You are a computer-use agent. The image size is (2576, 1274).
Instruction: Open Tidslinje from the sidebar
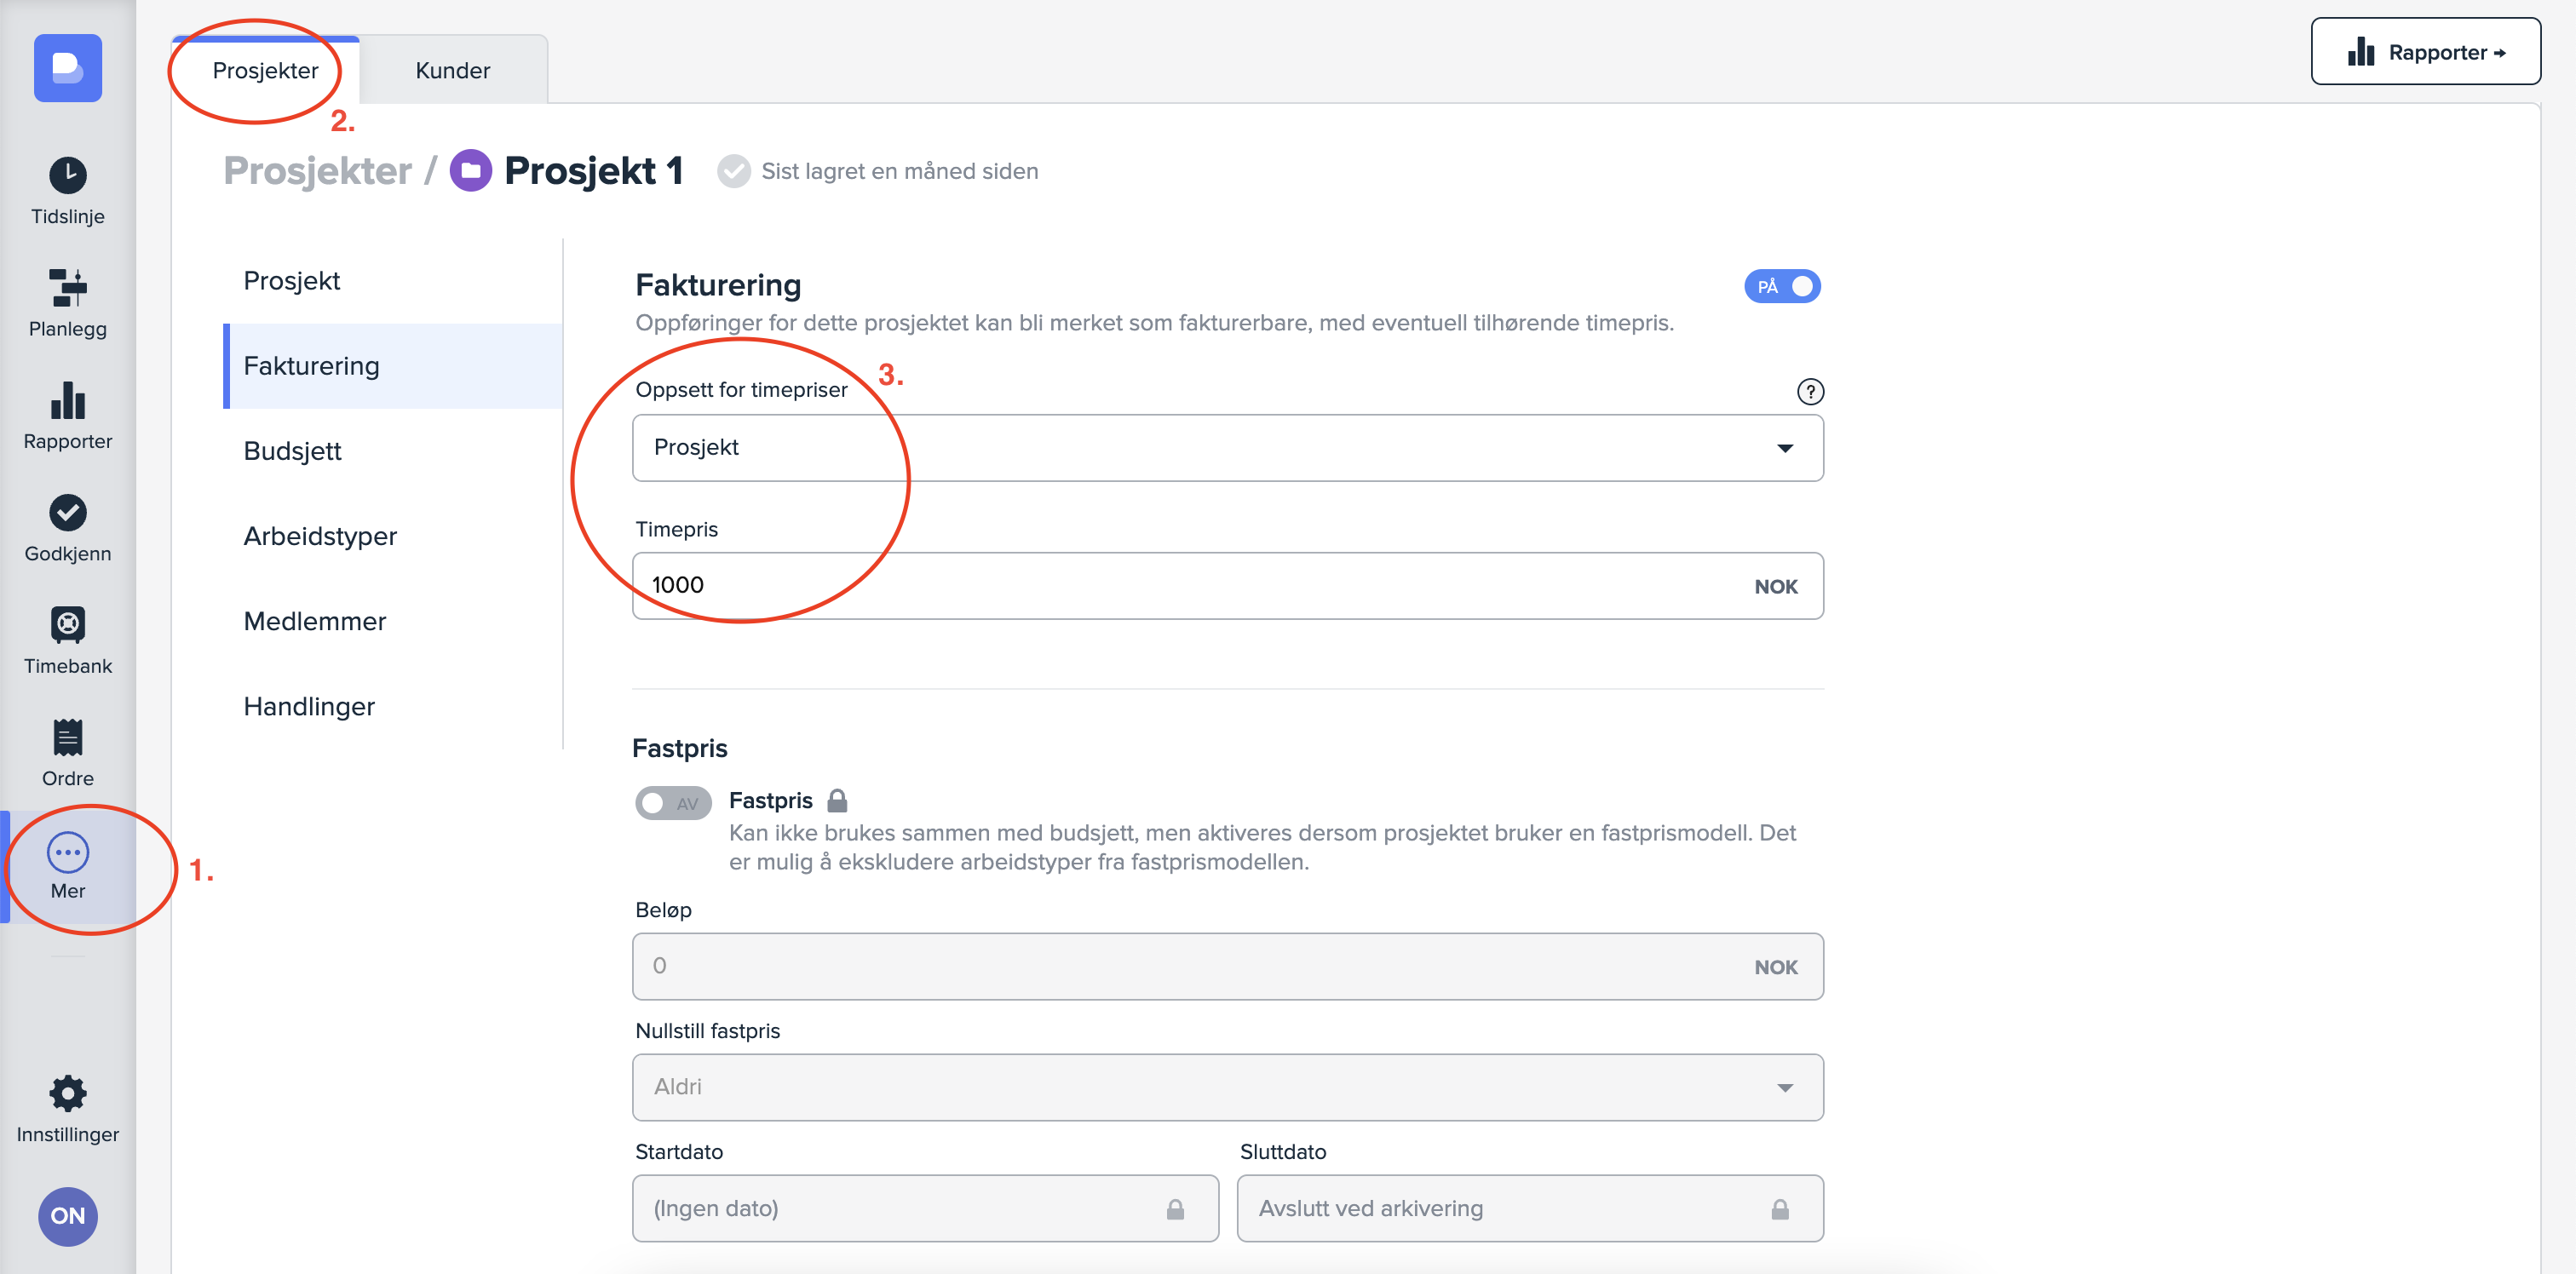click(x=67, y=191)
